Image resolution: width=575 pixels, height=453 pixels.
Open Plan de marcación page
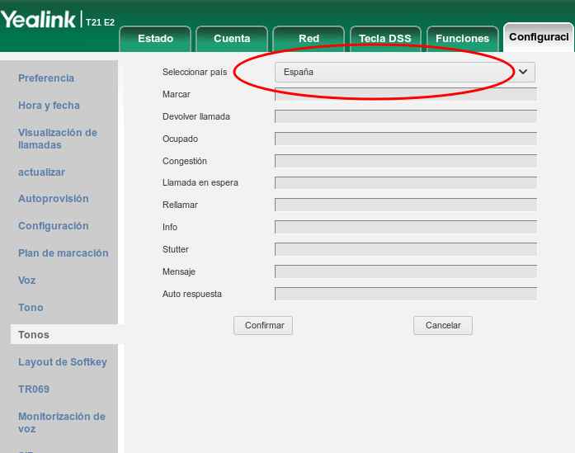(x=63, y=253)
